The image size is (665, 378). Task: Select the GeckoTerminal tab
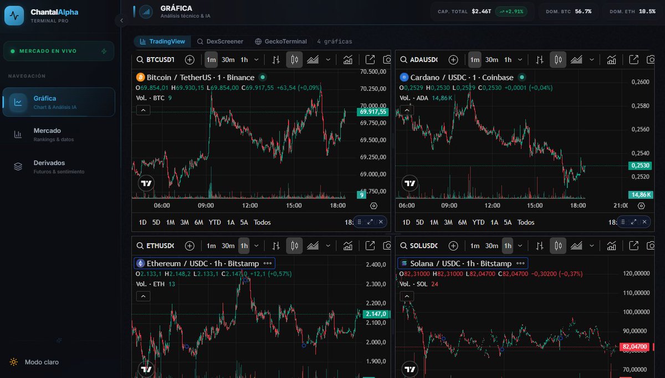click(281, 42)
